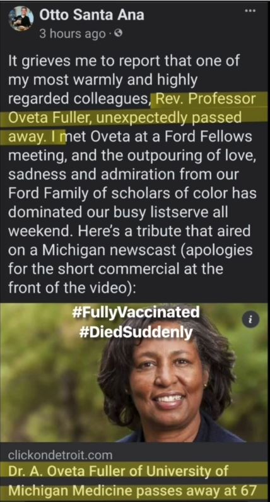The width and height of the screenshot is (270, 502).
Task: Open the Dr. A. Oveta Fuller headline link
Action: [x=132, y=481]
